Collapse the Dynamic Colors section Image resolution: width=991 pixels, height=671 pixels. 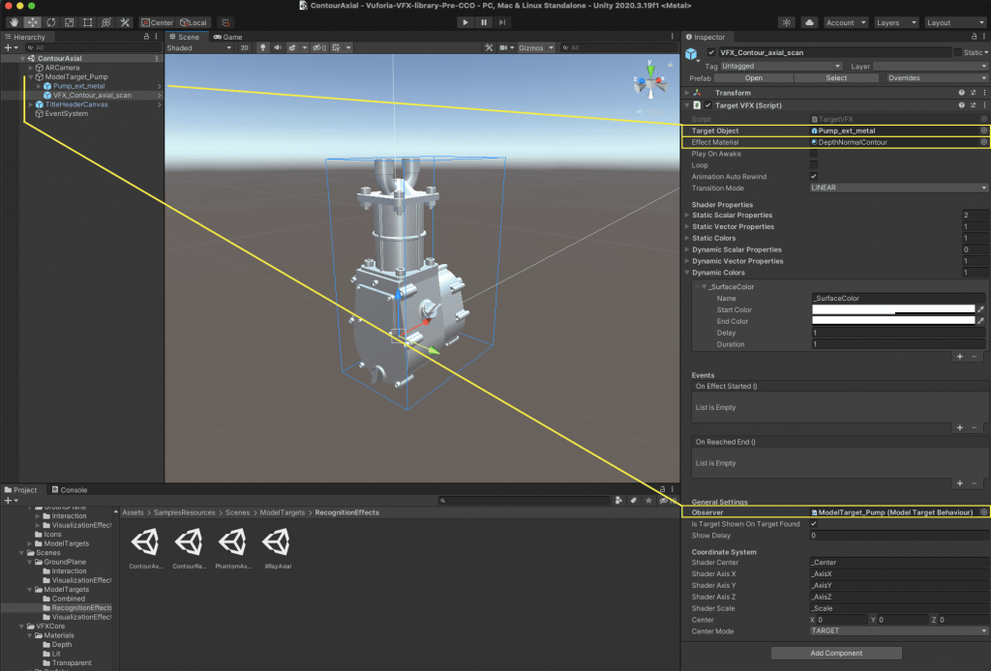point(687,273)
